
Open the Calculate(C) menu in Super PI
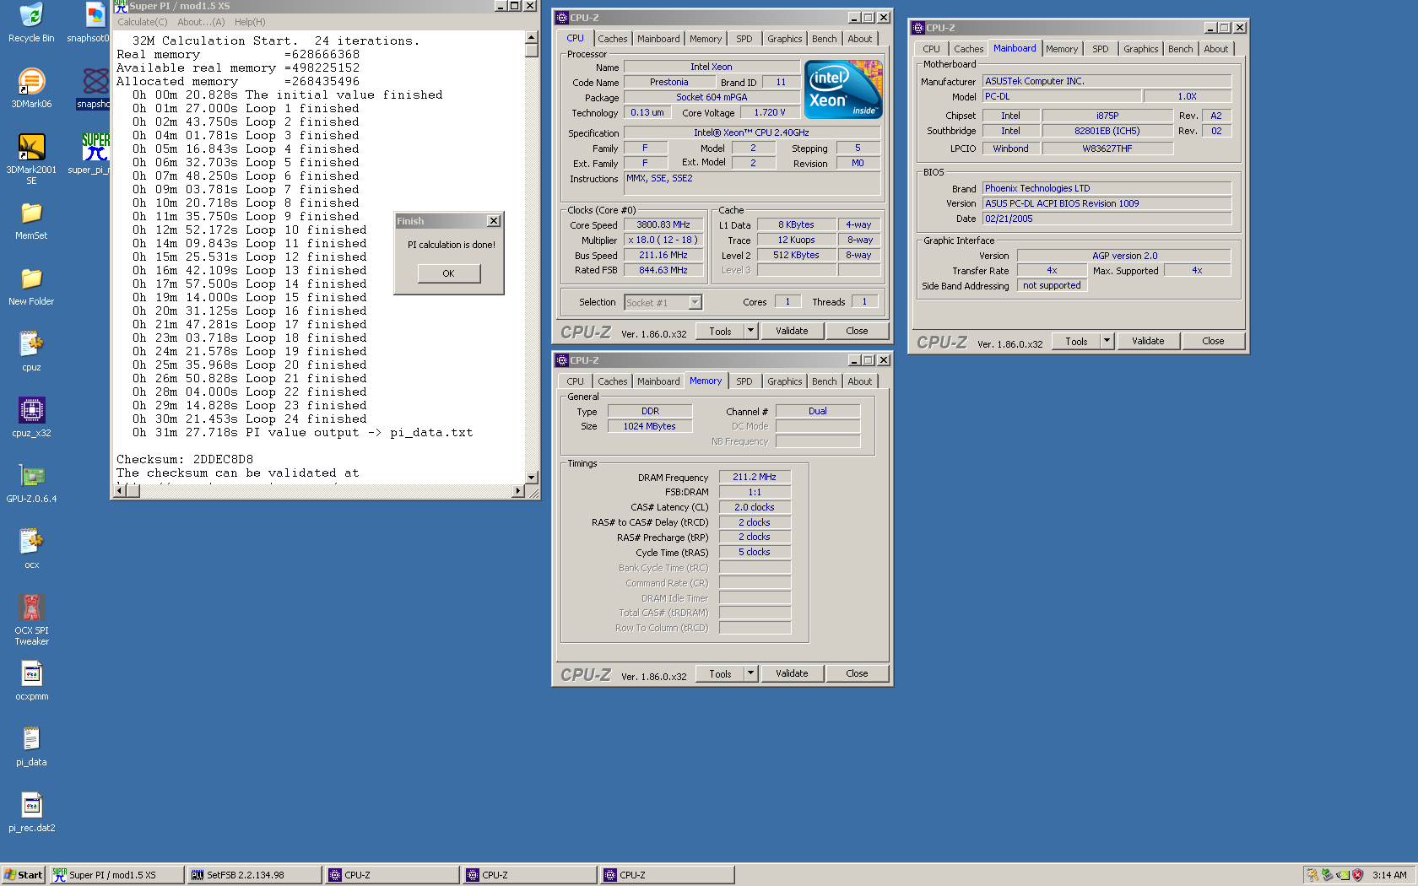click(142, 22)
